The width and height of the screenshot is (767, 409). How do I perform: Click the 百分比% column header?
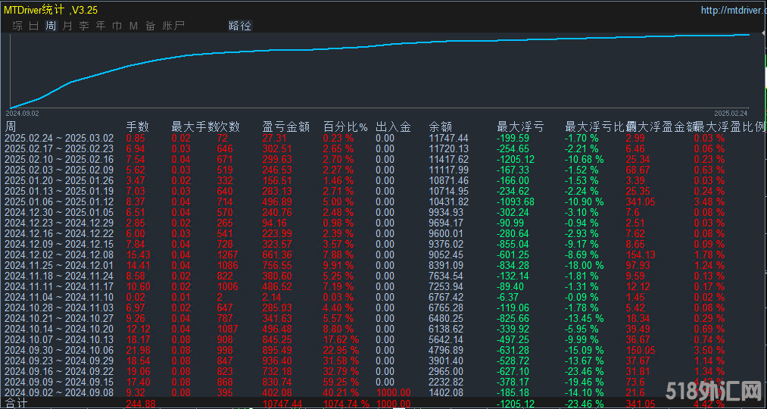point(345,126)
